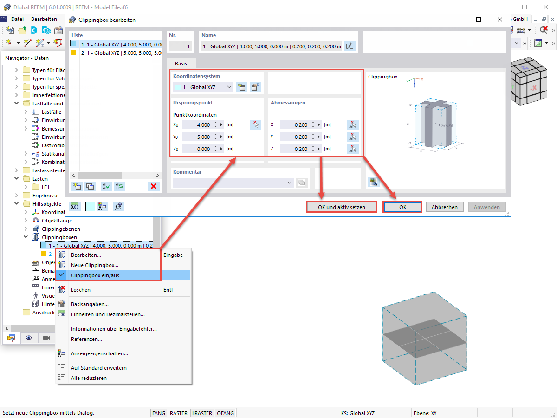Toggle OFANG in status bar
This screenshot has width=557, height=418.
pos(225,413)
